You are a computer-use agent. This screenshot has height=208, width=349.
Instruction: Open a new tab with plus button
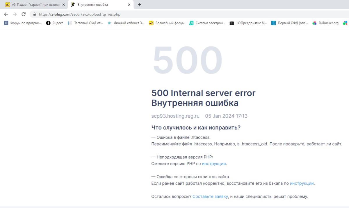tap(140, 5)
